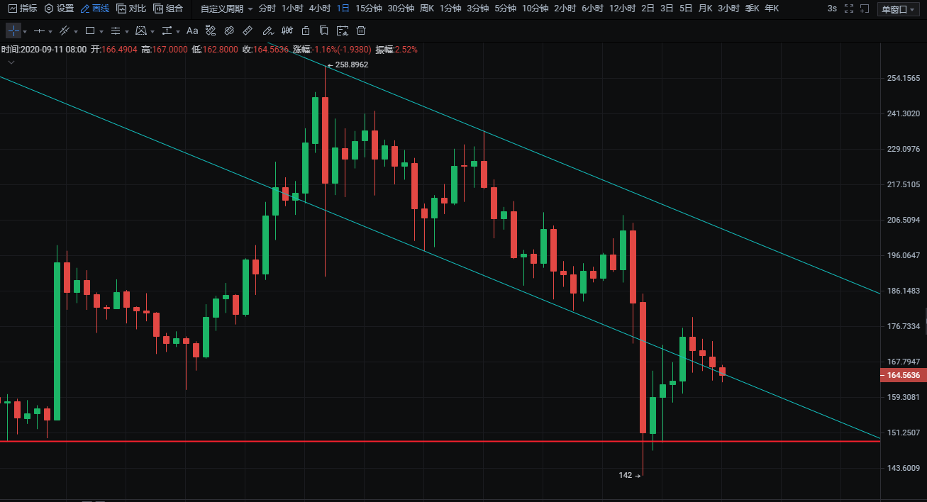Toggle the 对比 compare mode
Image resolution: width=927 pixels, height=502 pixels.
point(131,9)
